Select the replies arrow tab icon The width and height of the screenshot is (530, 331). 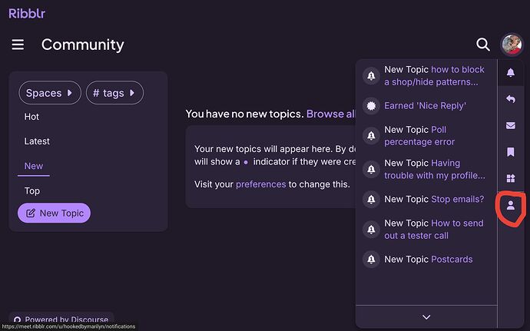click(x=511, y=99)
